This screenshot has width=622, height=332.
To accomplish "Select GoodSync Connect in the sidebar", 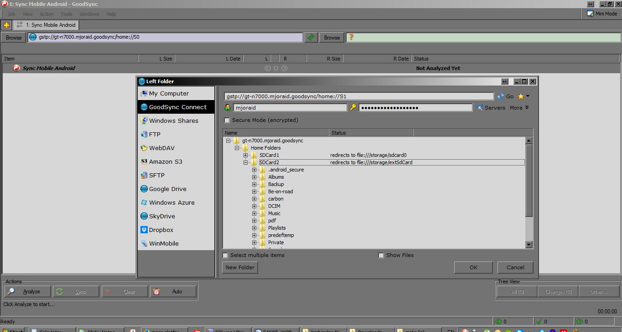I will (176, 107).
